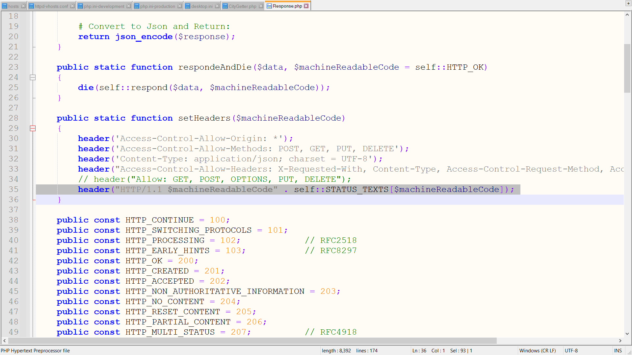Click 'Windows (CR LF)' in status bar

538,351
